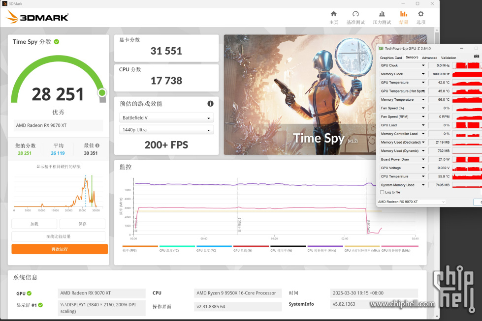The height and width of the screenshot is (321, 482).
Task: Click the GPU-Z screenshot camera icon
Action: click(x=477, y=56)
